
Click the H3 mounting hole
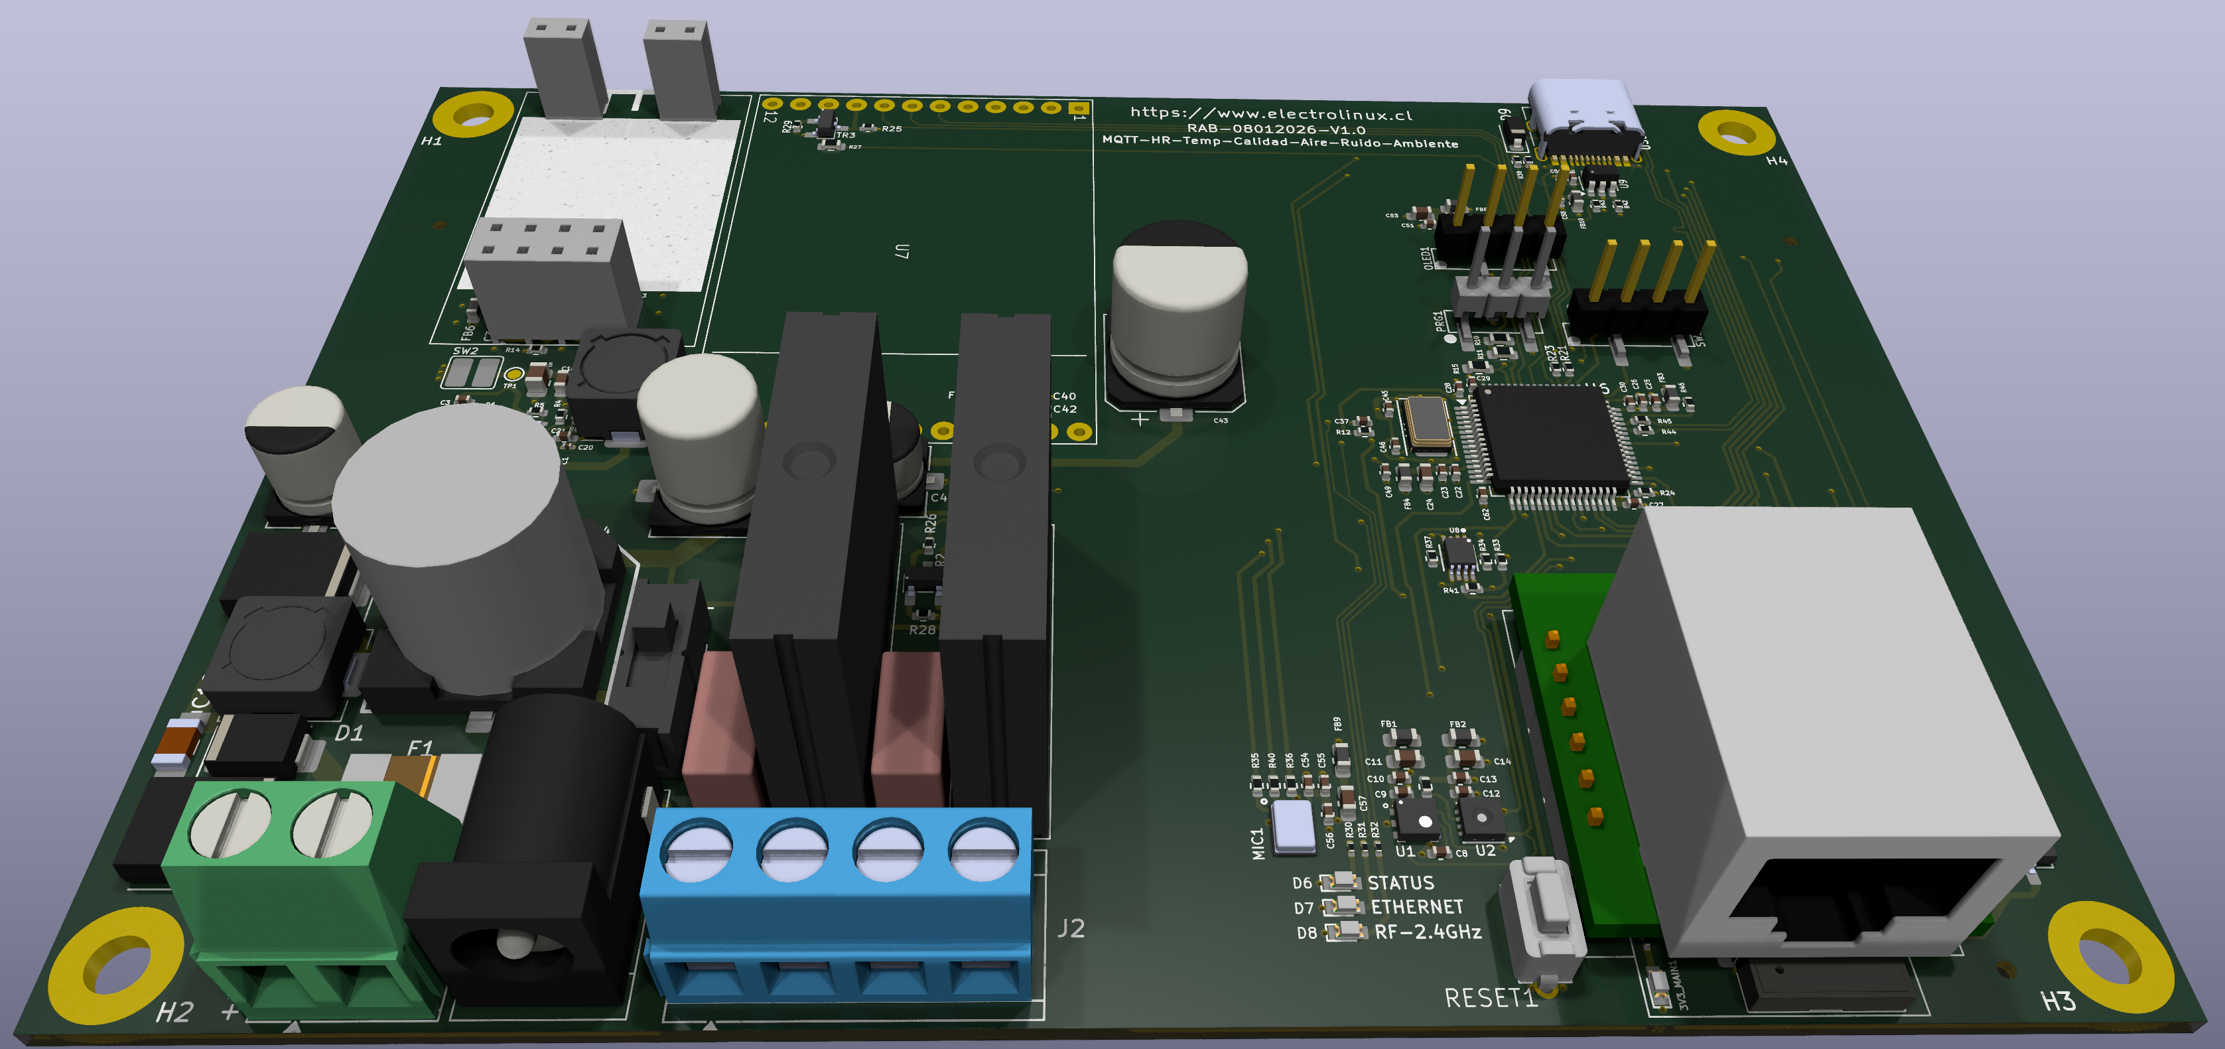(x=2110, y=957)
